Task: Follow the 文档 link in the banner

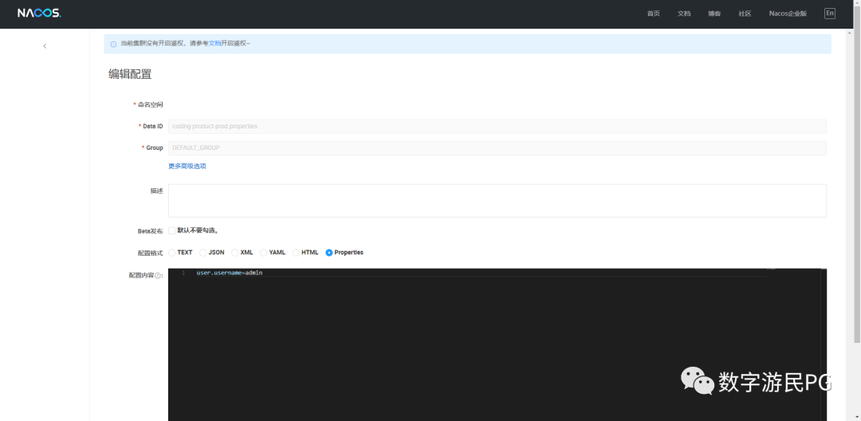Action: 214,43
